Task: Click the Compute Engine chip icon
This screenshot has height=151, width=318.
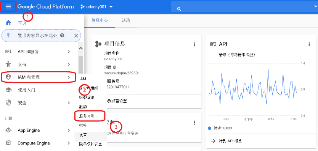Action: coord(8,143)
